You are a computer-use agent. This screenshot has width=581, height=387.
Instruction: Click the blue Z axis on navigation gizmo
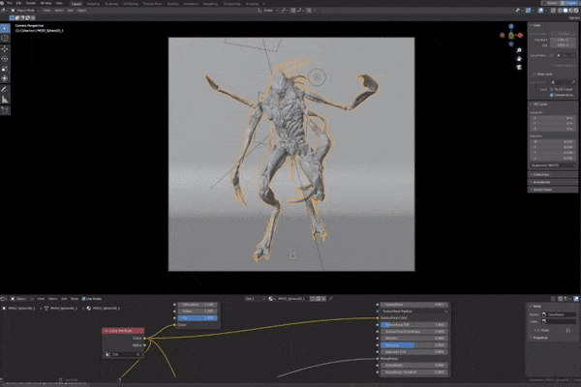click(x=511, y=26)
